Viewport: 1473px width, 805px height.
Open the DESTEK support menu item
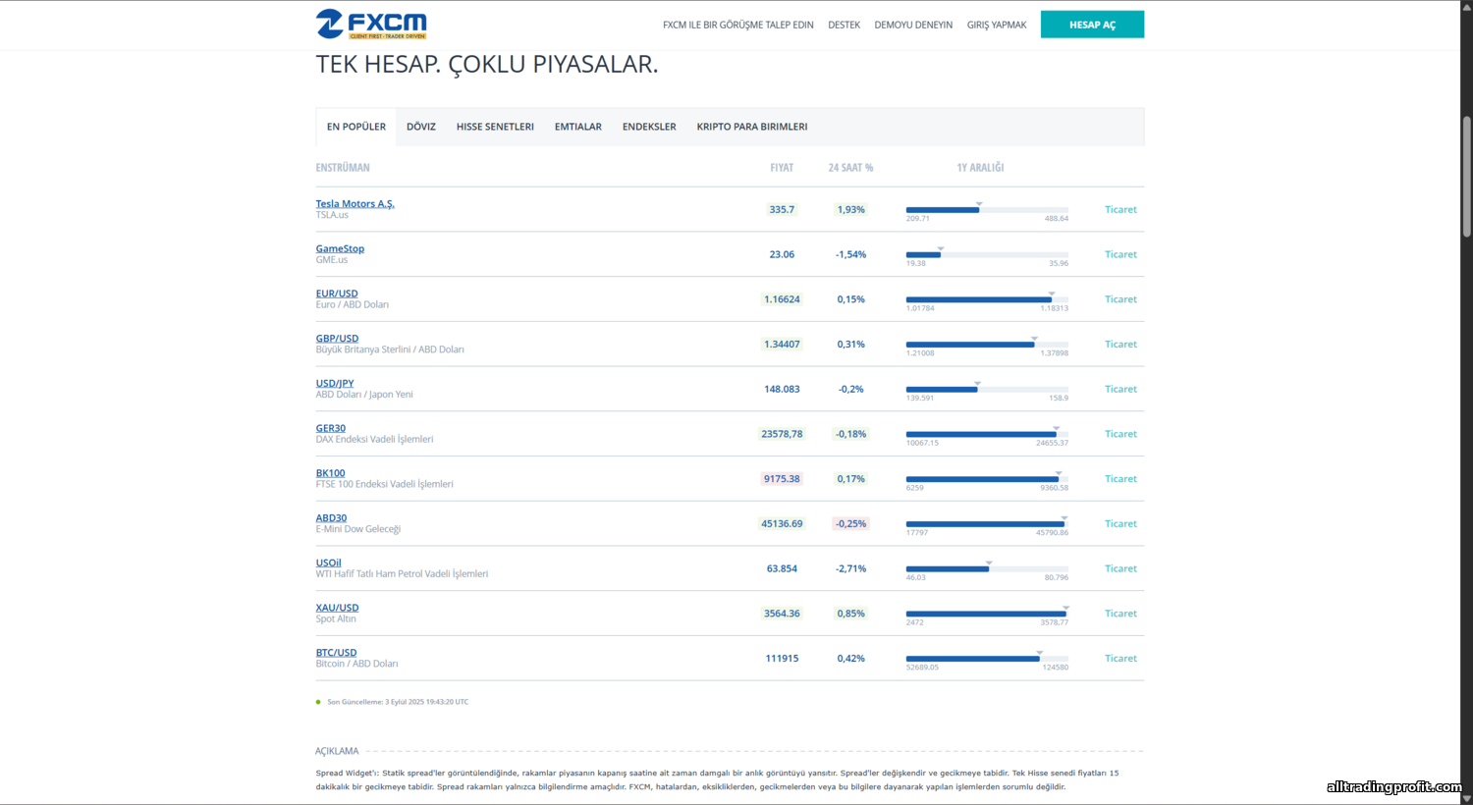coord(844,25)
